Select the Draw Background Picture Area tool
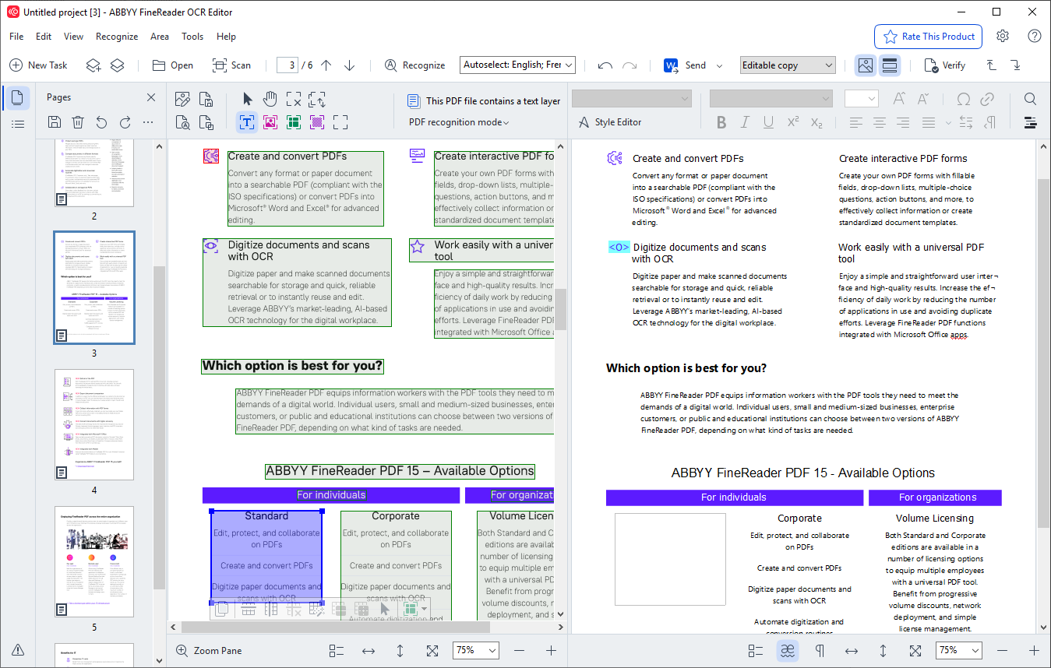1051x668 pixels. coord(317,122)
